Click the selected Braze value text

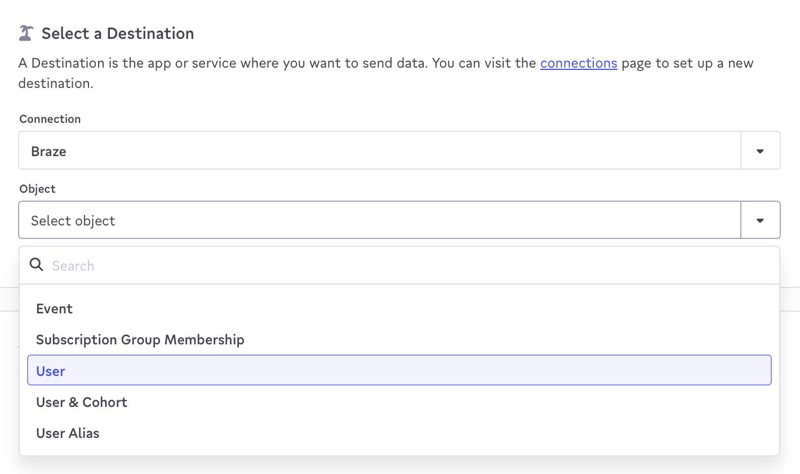click(x=48, y=152)
